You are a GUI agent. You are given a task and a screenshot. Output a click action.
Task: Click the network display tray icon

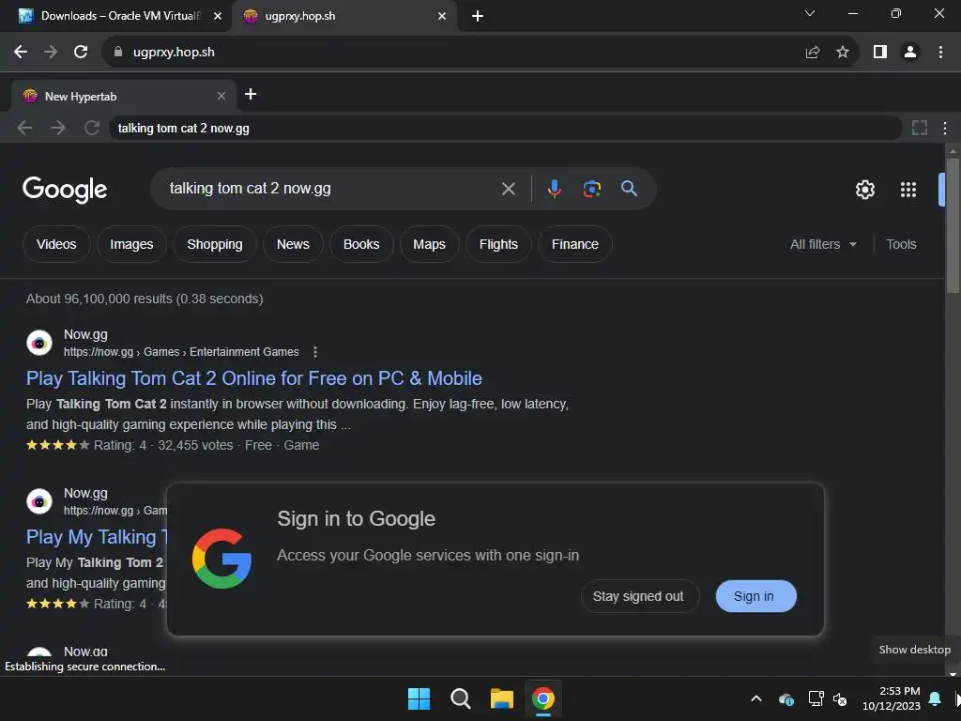(x=816, y=698)
